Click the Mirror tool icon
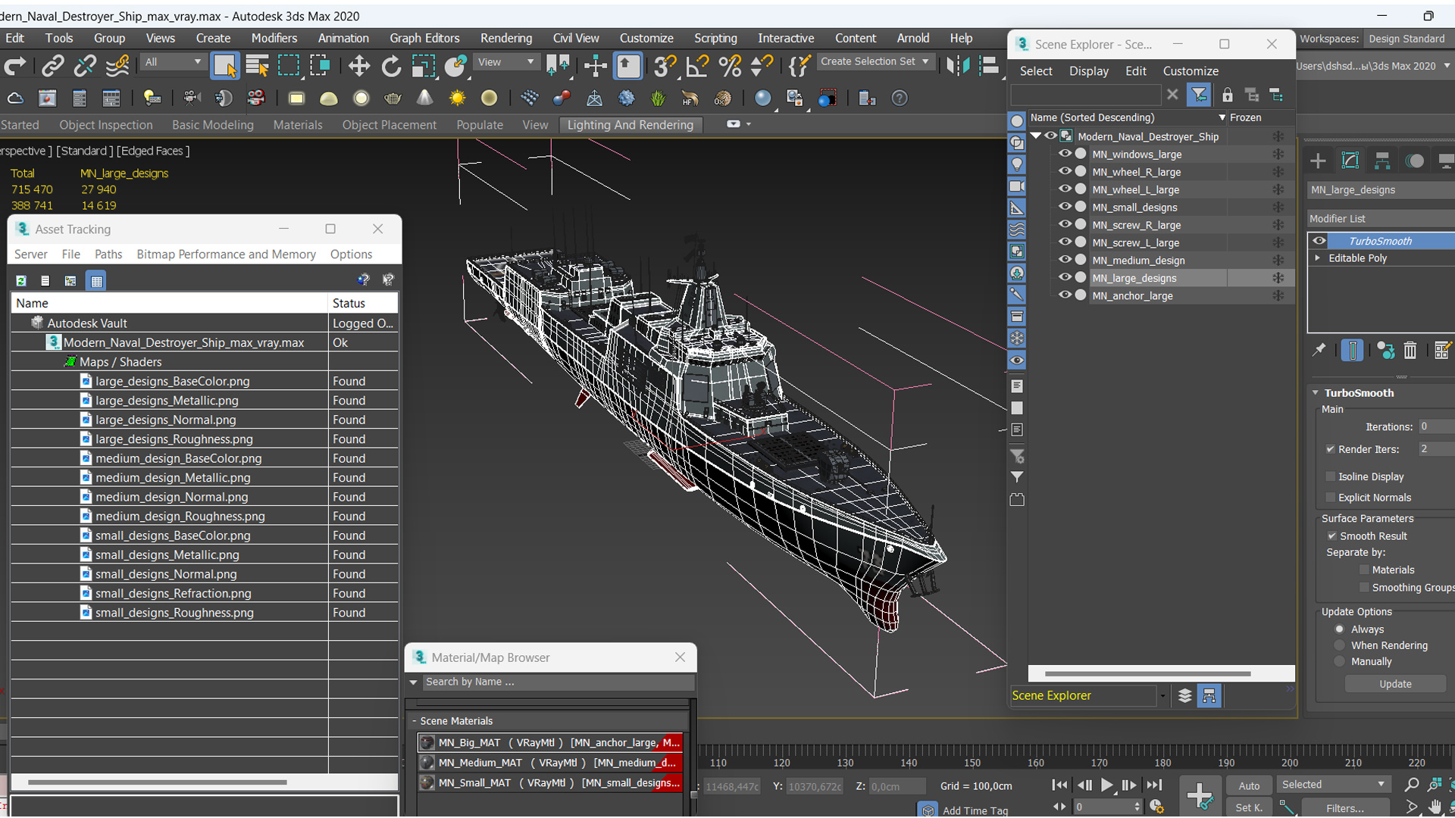Screen dimensions: 1455x818 (x=958, y=67)
